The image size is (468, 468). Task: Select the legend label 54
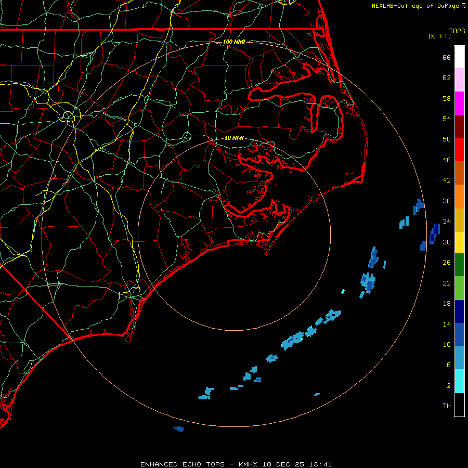(x=447, y=119)
